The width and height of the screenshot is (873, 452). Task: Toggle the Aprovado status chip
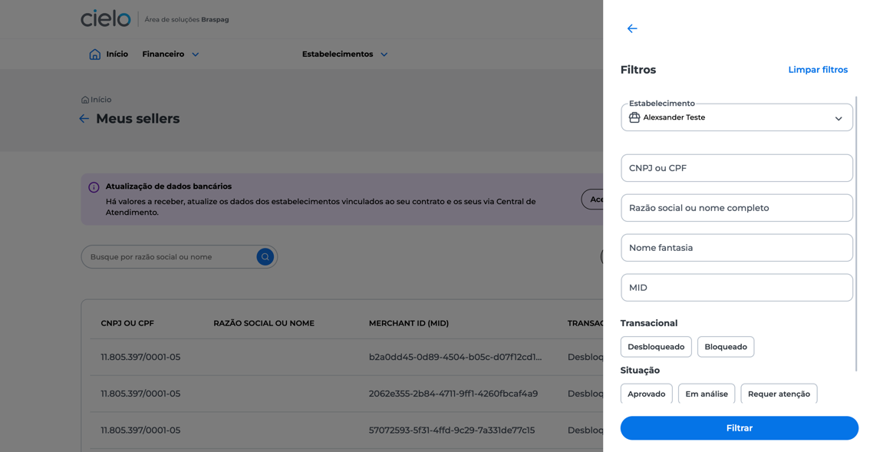click(x=647, y=394)
